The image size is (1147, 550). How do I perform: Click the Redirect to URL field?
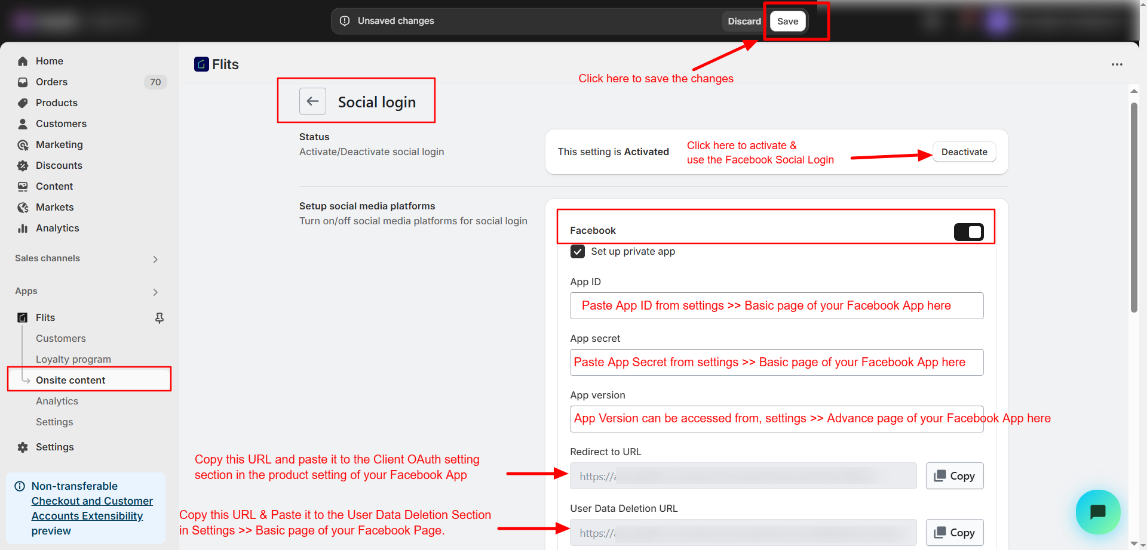tap(743, 476)
